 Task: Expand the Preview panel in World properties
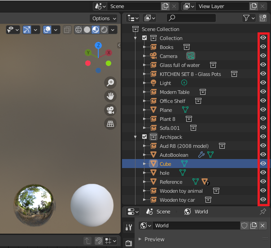(140, 239)
